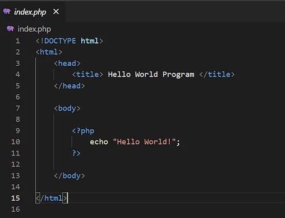Place cursor in Hello World Program text
Image resolution: width=285 pixels, height=218 pixels.
coord(151,75)
